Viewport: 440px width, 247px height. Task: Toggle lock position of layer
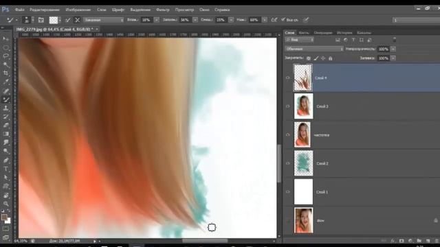tap(323, 58)
